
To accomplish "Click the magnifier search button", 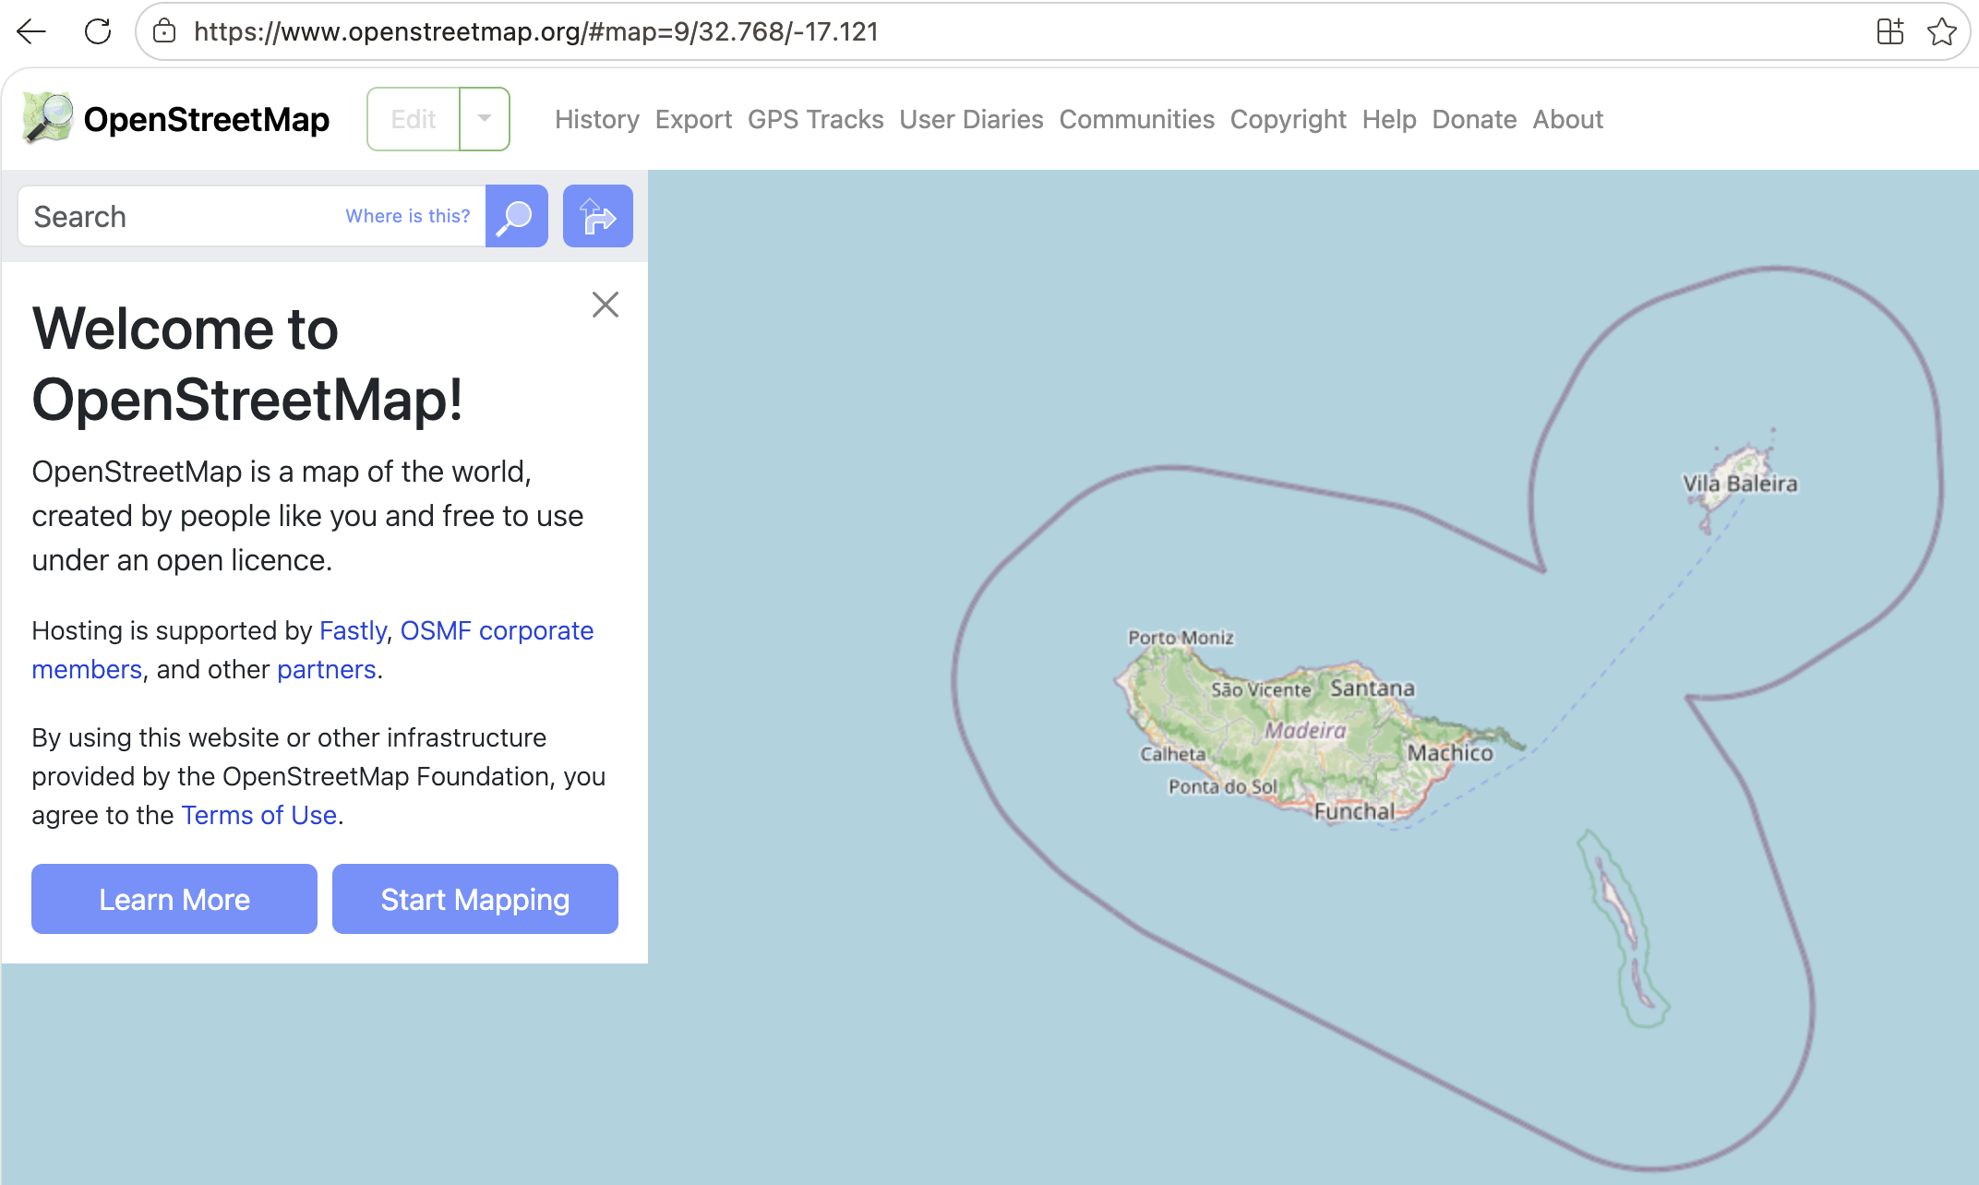I will point(516,216).
